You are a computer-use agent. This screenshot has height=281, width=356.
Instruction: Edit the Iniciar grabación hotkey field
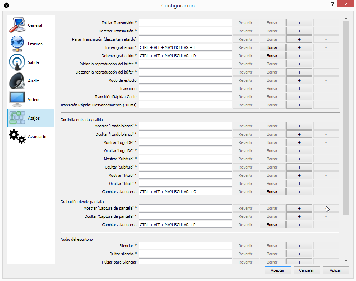coord(185,47)
